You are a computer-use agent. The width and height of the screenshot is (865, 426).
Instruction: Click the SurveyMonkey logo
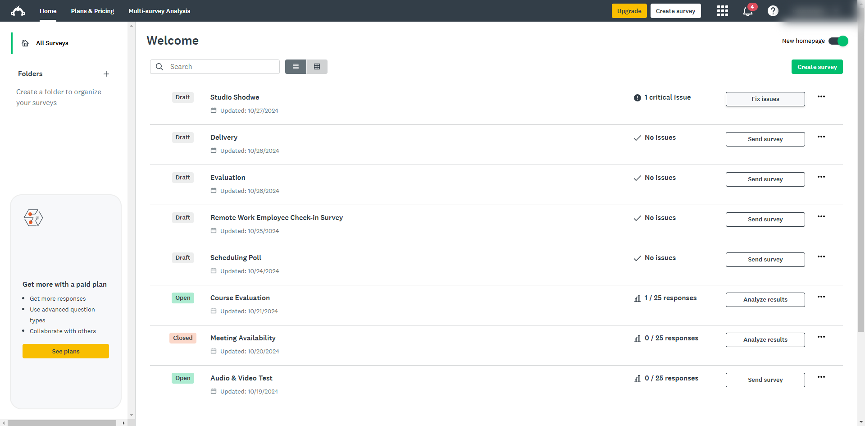click(x=18, y=11)
